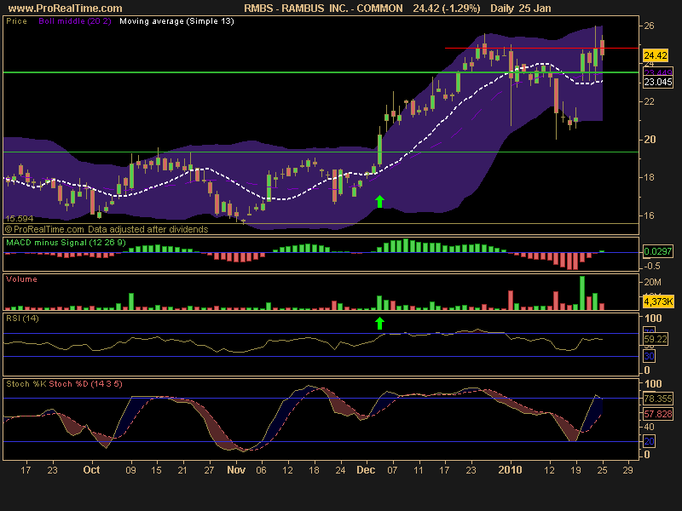This screenshot has height=511, width=682.
Task: Select the 2010 date axis label
Action: point(510,470)
